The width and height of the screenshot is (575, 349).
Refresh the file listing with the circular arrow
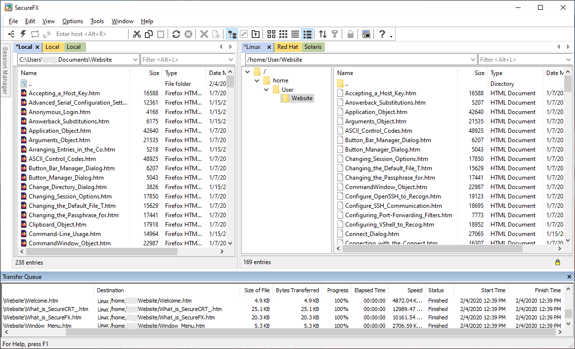[176, 34]
